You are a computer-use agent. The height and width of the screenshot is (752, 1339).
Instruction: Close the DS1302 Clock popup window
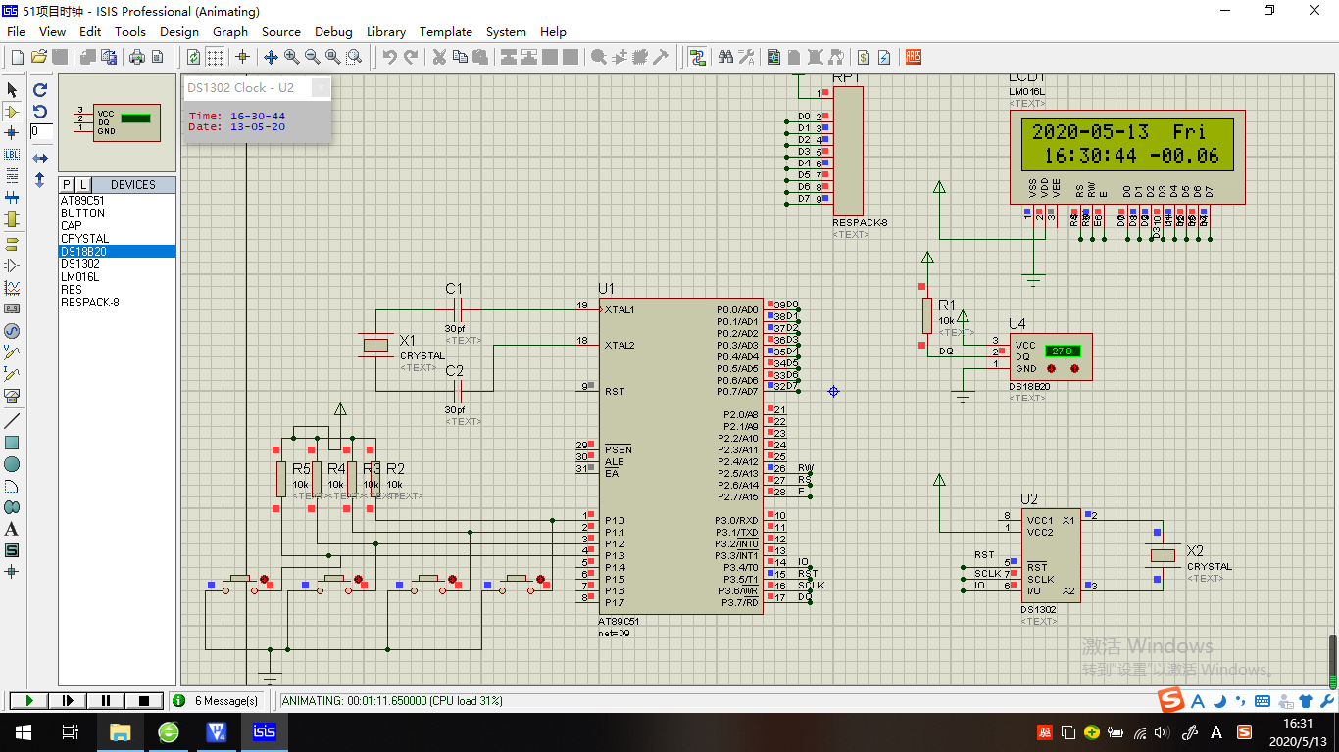pyautogui.click(x=320, y=87)
